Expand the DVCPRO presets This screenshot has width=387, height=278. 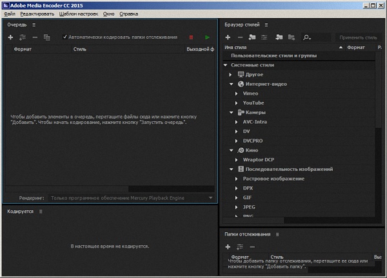[237, 141]
